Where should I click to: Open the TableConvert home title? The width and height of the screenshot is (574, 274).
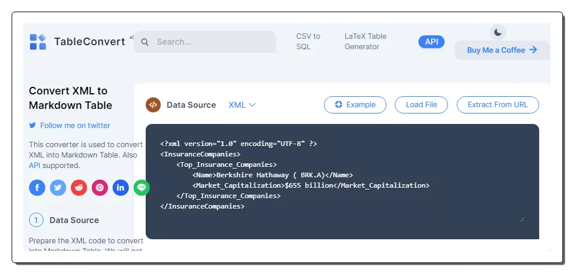[x=90, y=42]
